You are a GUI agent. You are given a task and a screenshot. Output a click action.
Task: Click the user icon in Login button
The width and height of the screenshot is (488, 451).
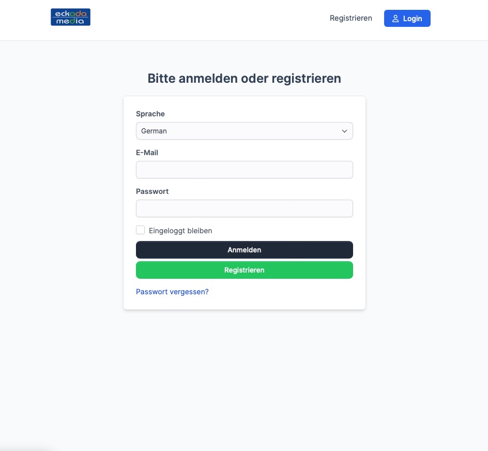[x=395, y=19]
